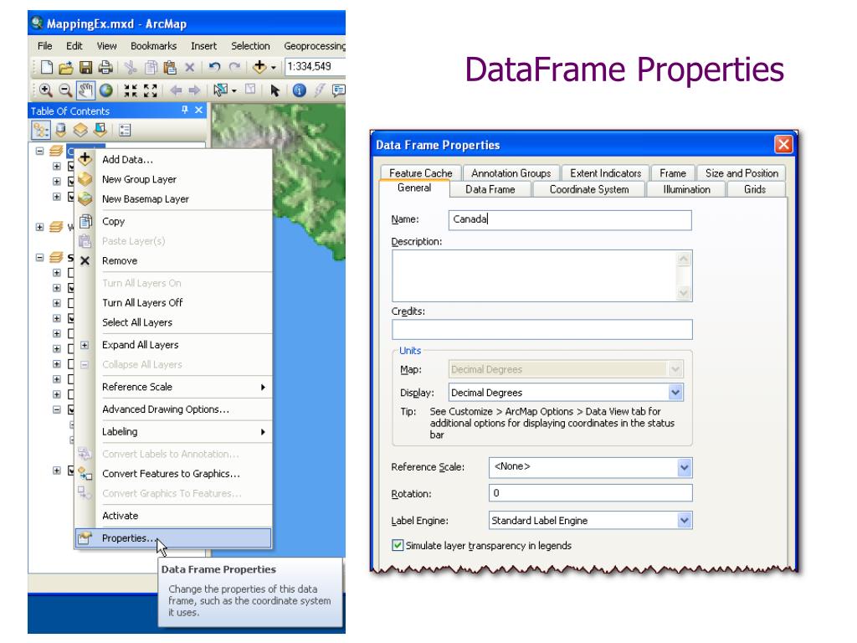Click the Add Data toolbar button
The height and width of the screenshot is (643, 857).
pos(259,67)
